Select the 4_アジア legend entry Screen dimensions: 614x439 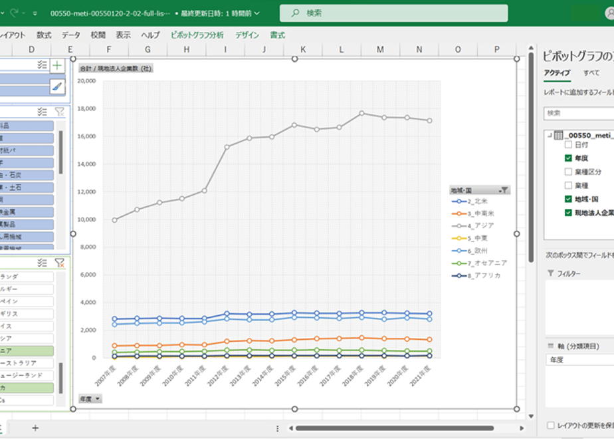[x=473, y=225]
